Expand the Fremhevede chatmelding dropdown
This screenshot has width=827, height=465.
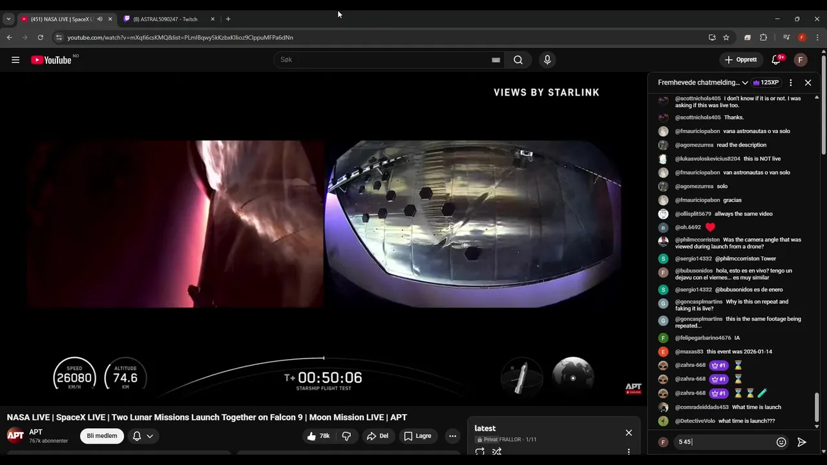pos(702,83)
